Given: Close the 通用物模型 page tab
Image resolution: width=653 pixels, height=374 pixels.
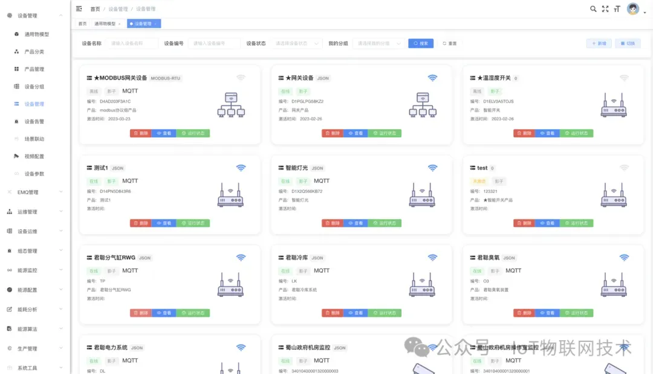Looking at the screenshot, I should click(x=120, y=24).
